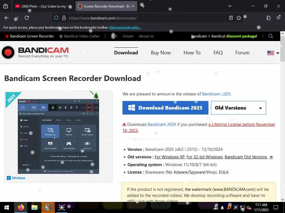Open About Us in top bar
285x213 pixels.
pyautogui.click(x=146, y=36)
